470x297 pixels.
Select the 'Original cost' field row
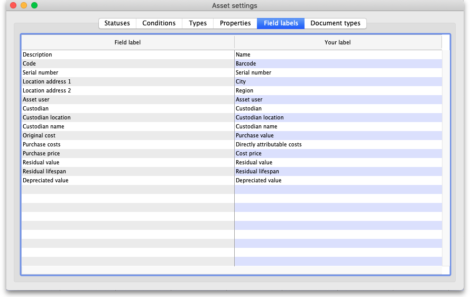pos(127,135)
